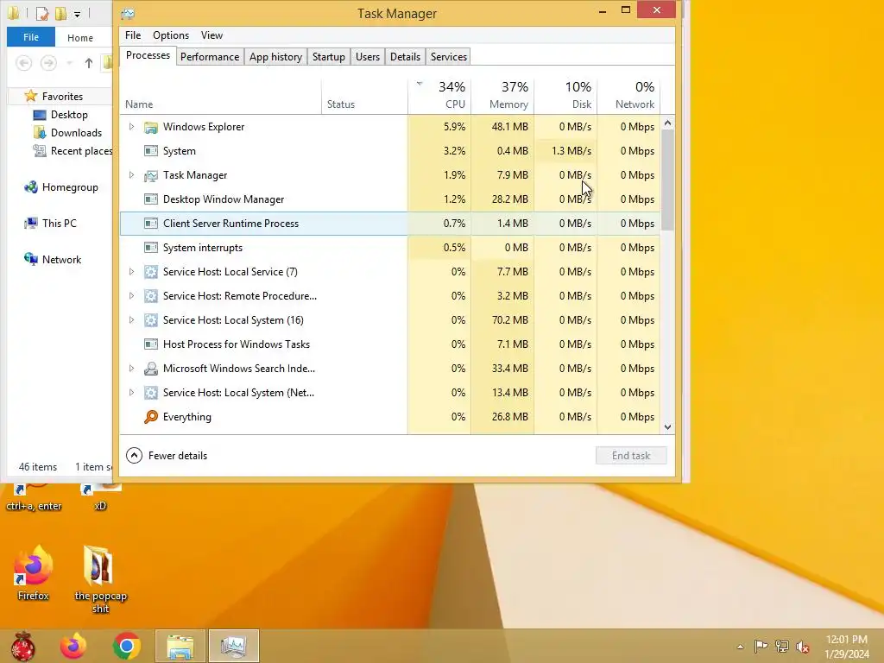The width and height of the screenshot is (884, 663).
Task: Switch to the Details tab
Action: pos(406,57)
